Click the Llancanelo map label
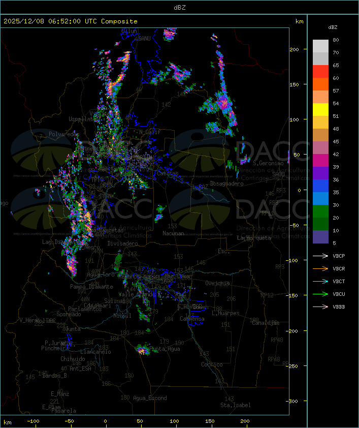 [95, 352]
